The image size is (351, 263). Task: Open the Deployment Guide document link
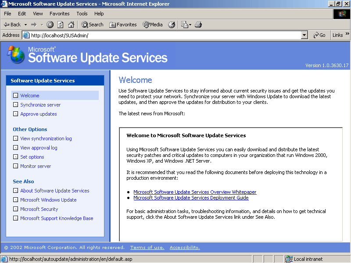coord(191,198)
